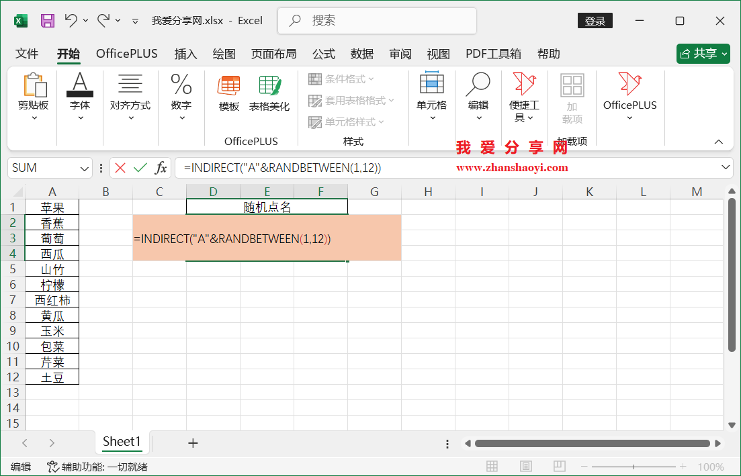Screen dimensions: 741x476
Task: Click the zoom slider handle
Action: 634,467
